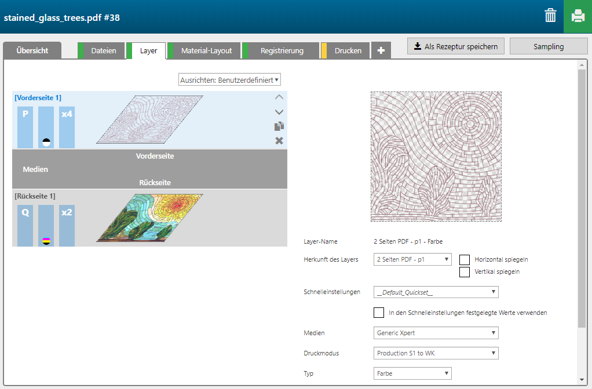The image size is (592, 389).
Task: Click Als Rezeptur speichern button
Action: tap(456, 46)
